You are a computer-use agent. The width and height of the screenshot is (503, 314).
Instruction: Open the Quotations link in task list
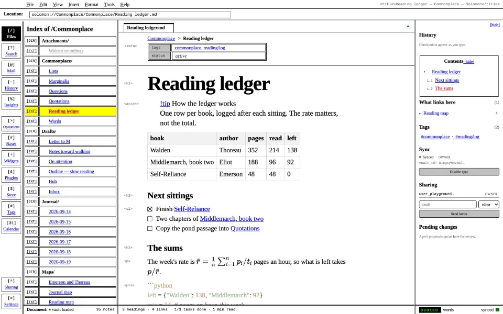pyautogui.click(x=245, y=229)
